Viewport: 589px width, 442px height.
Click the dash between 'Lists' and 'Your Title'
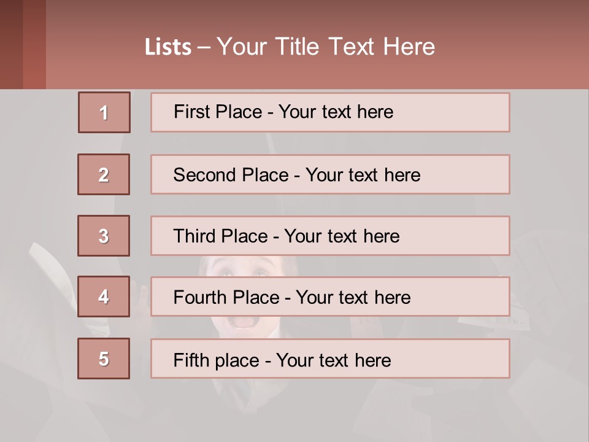(x=204, y=47)
